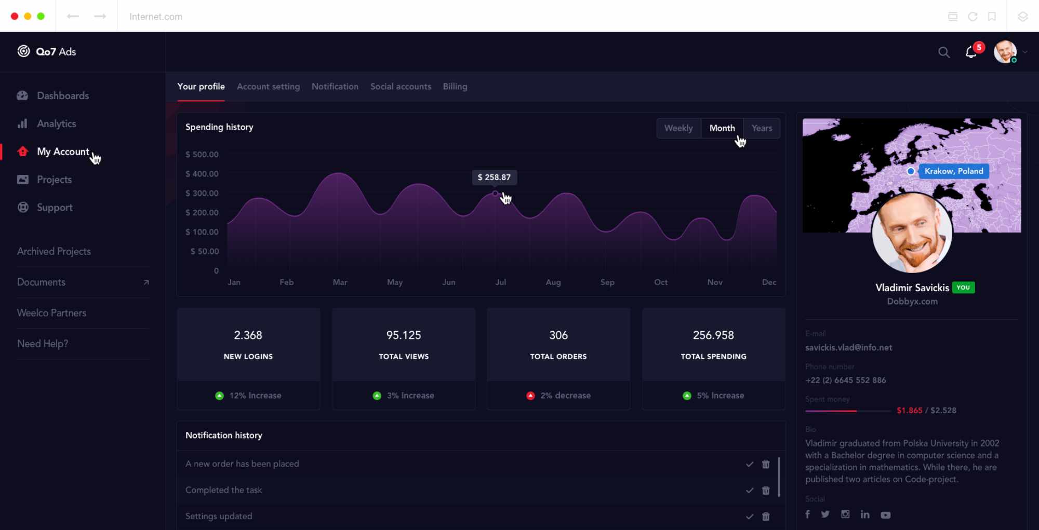Check off the 'Settings updated' notification
Image resolution: width=1039 pixels, height=530 pixels.
point(749,517)
